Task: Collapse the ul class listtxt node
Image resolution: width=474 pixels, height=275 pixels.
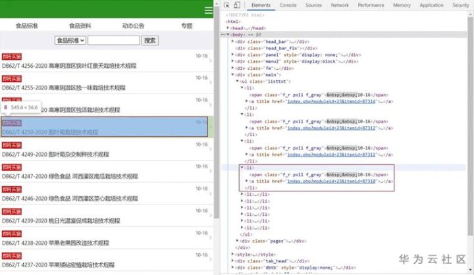Action: [x=237, y=81]
